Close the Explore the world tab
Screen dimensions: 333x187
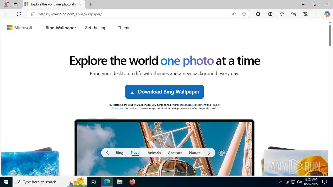point(81,4)
